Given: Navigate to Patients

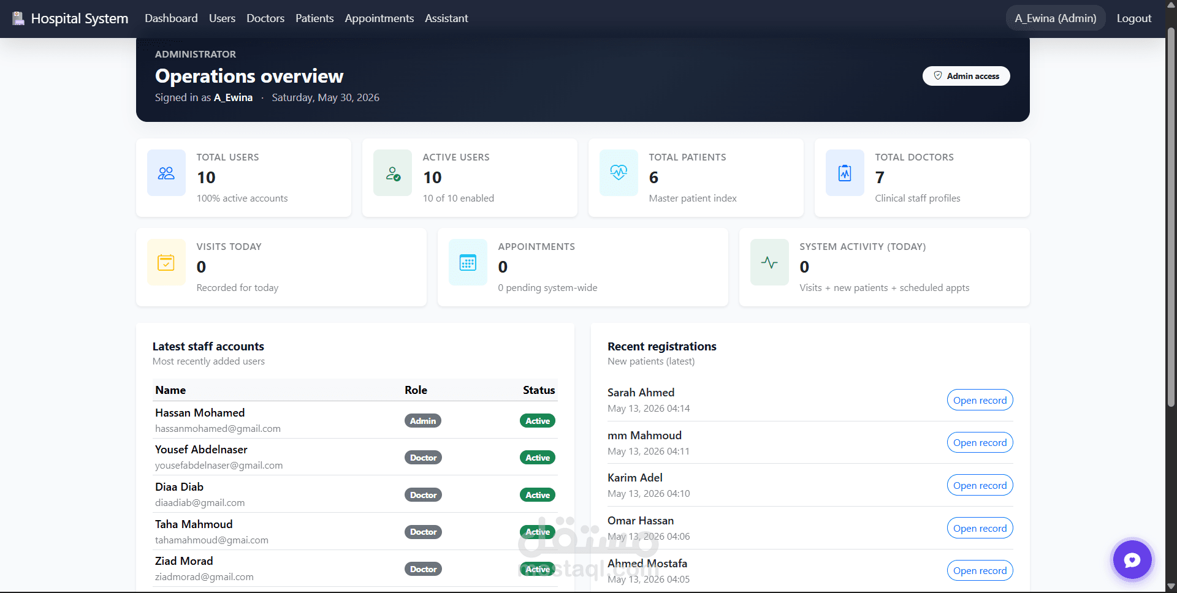Looking at the screenshot, I should (314, 18).
